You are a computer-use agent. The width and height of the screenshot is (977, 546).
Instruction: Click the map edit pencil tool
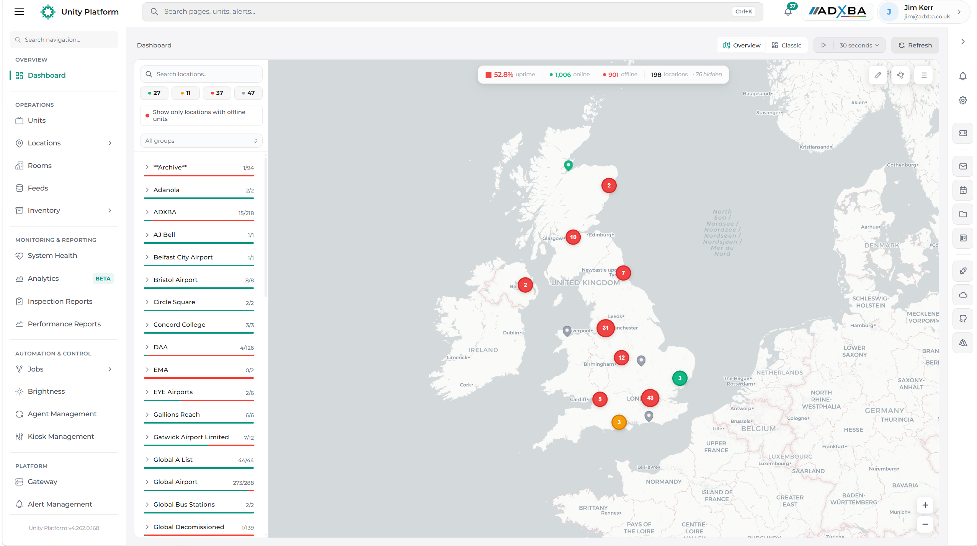(877, 75)
